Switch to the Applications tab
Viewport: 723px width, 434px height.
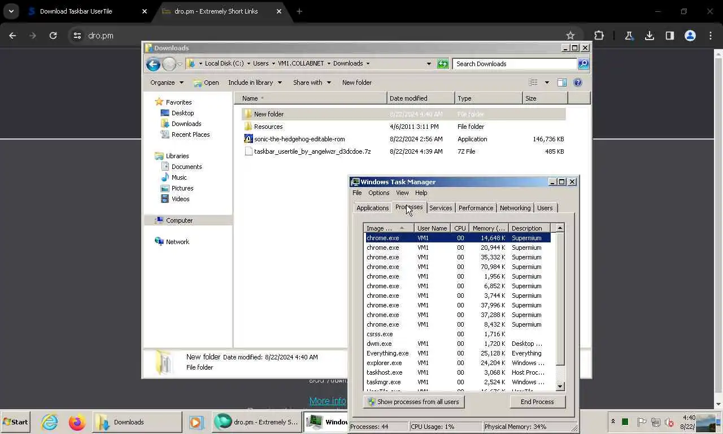pos(372,208)
